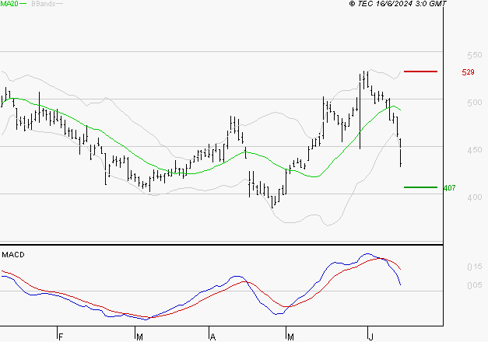The height and width of the screenshot is (342, 488).
Task: Click the J month marker on time axis
Action: click(x=370, y=337)
